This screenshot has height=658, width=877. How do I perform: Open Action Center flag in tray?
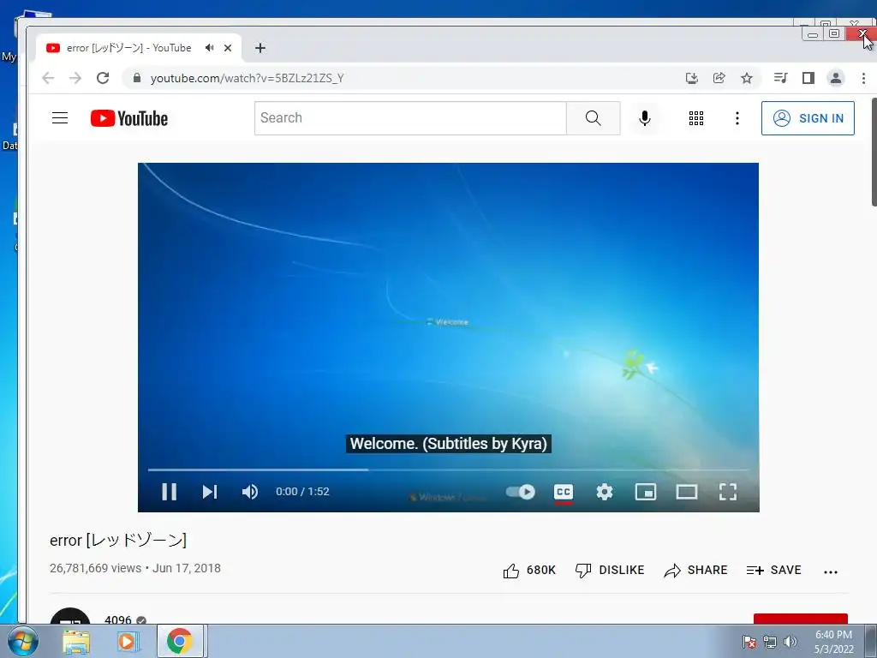click(x=749, y=642)
